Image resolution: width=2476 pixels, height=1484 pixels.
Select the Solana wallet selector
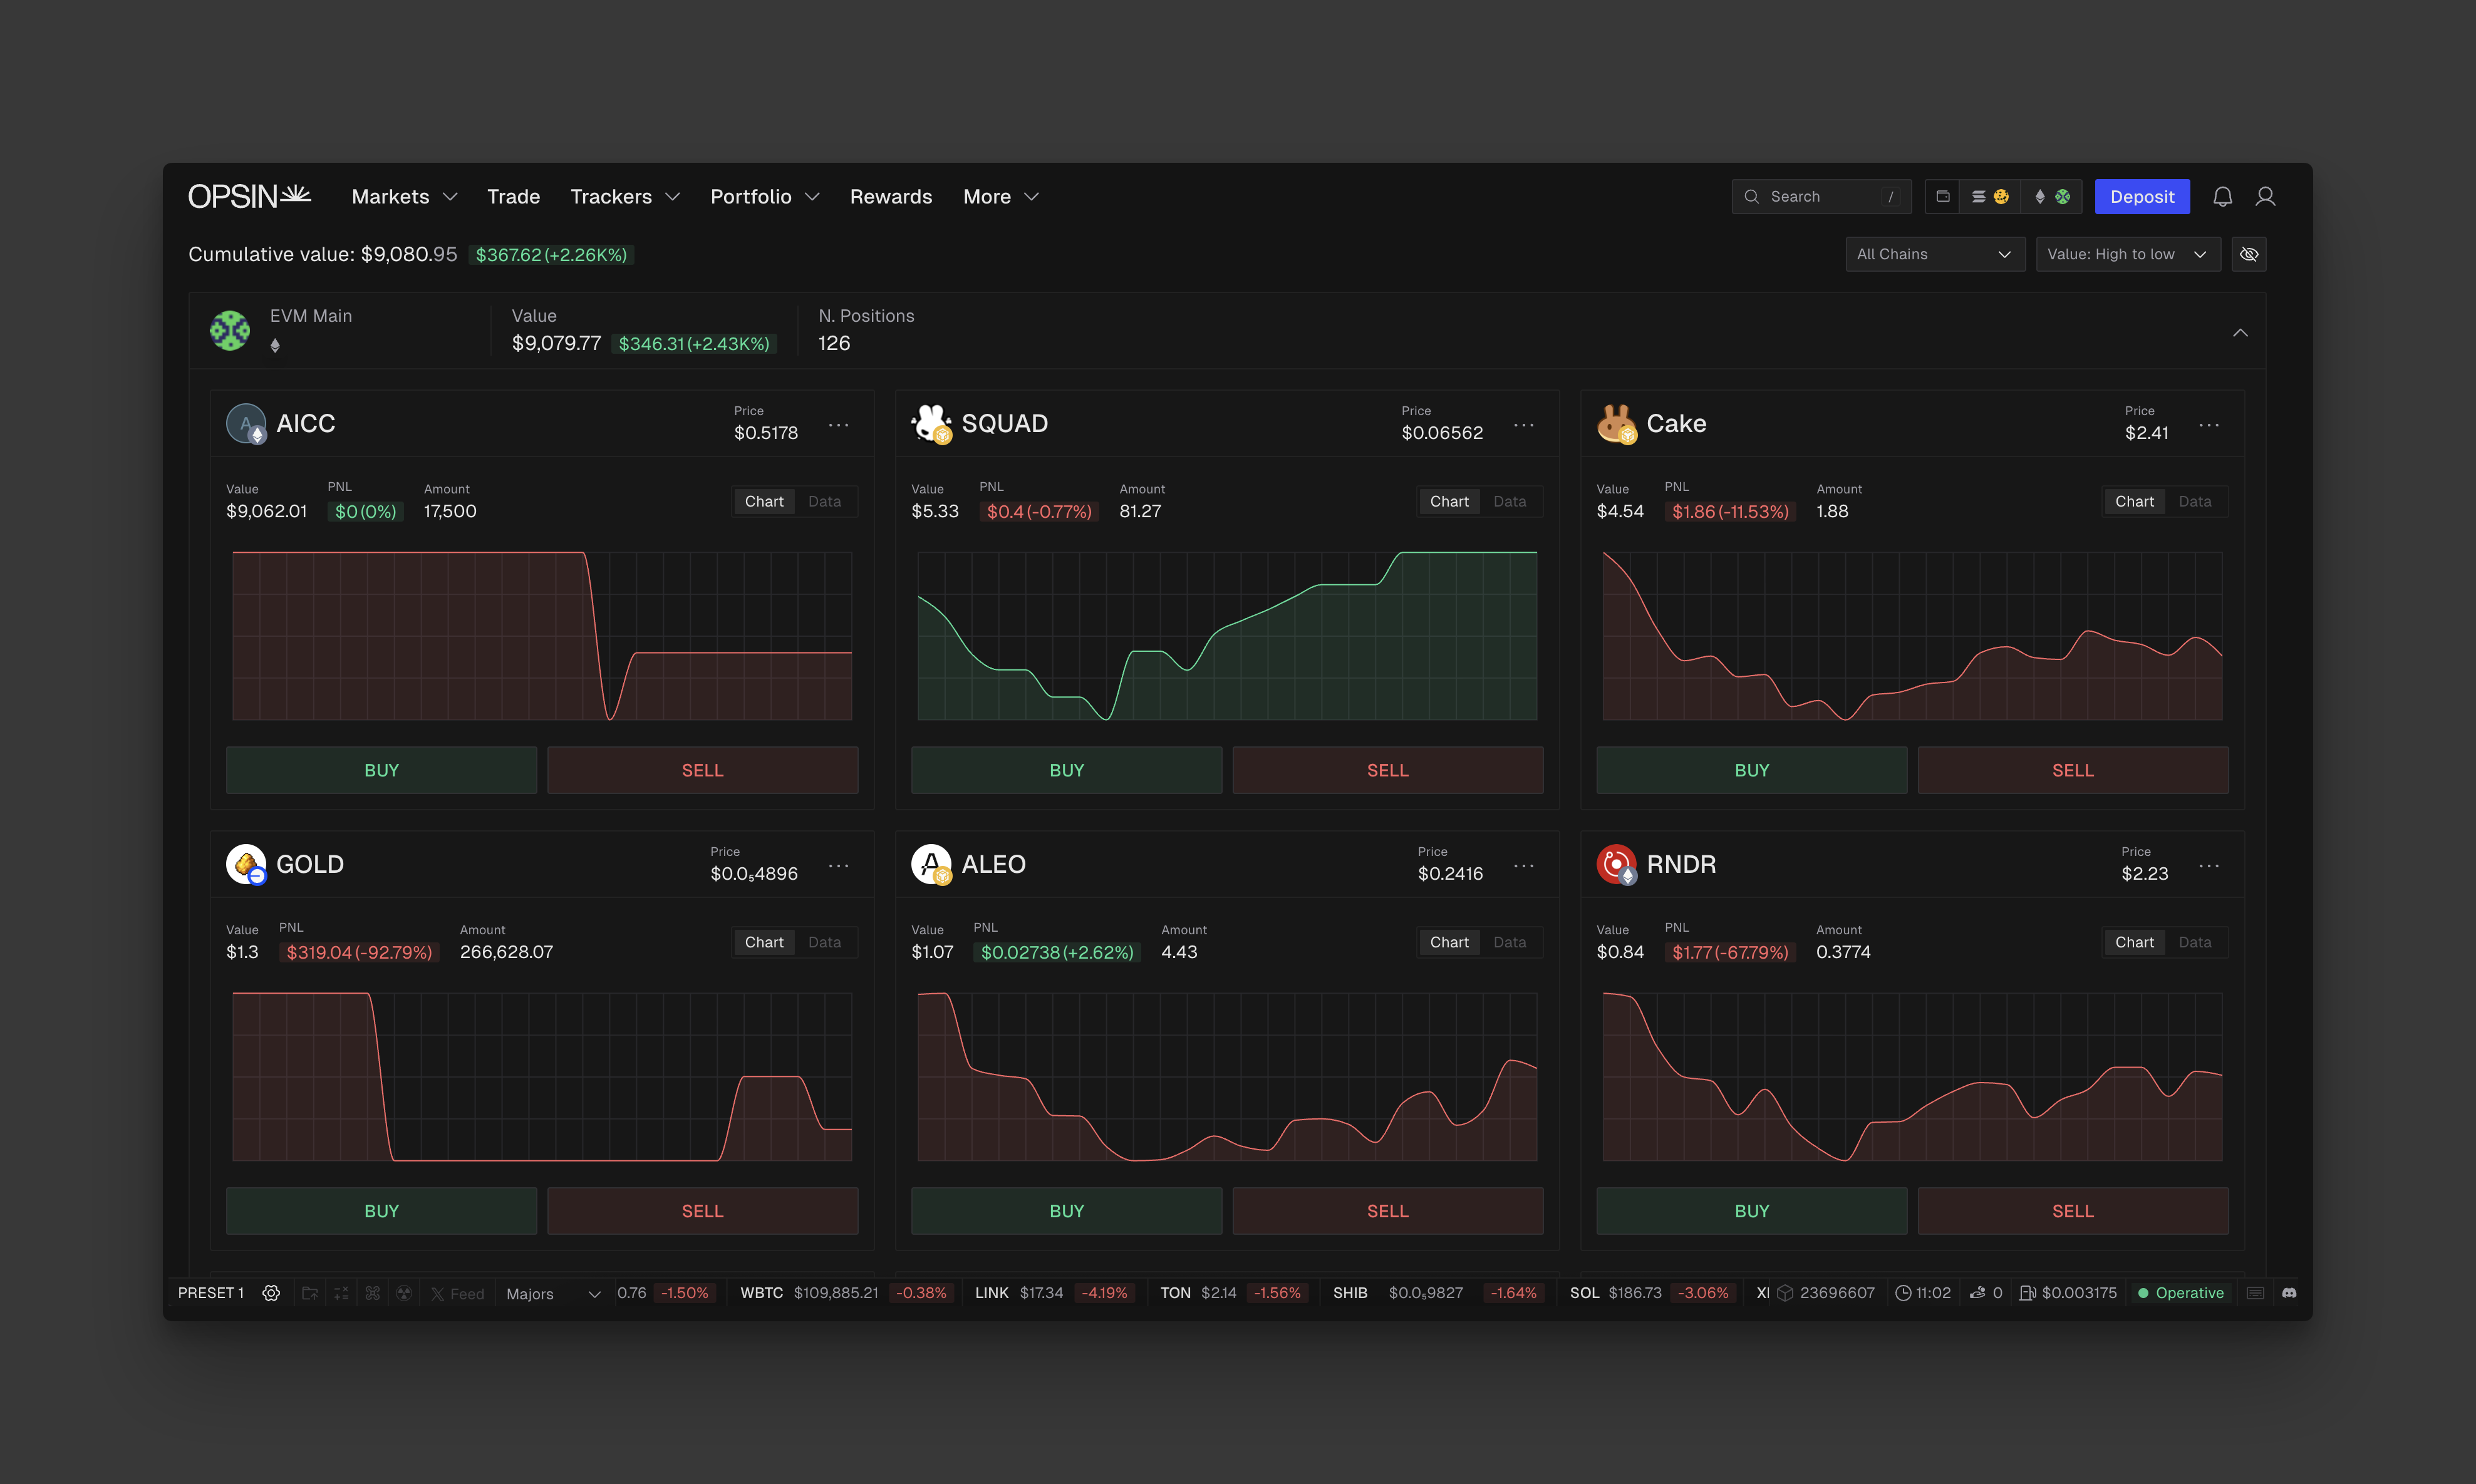(1989, 197)
